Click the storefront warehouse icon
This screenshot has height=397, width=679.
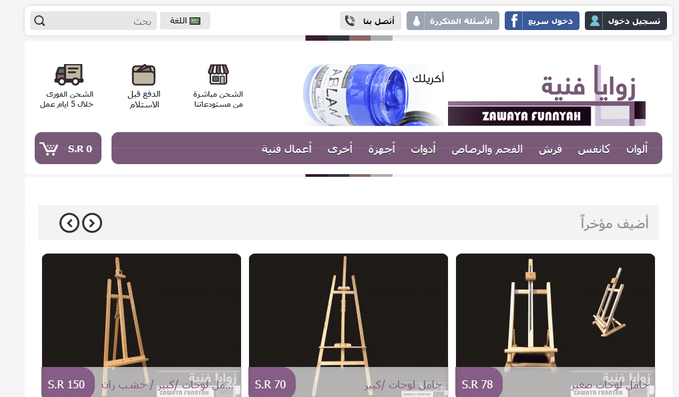click(218, 75)
